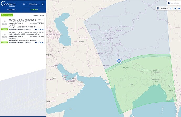Switch to the Visualise tab
Screen dimensions: 181x117
point(11,9)
